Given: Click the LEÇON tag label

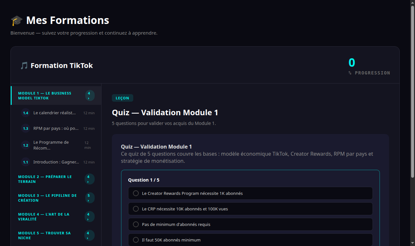Looking at the screenshot, I should pyautogui.click(x=123, y=98).
